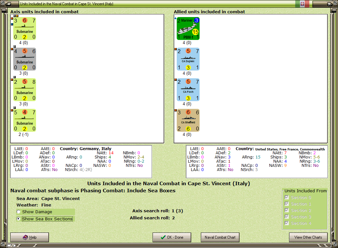This screenshot has height=248, width=338.
Task: Click 'Country: Germany, Italy' label
Action: (x=86, y=148)
